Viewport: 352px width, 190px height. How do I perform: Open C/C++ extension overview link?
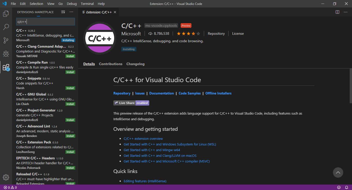[143, 139]
